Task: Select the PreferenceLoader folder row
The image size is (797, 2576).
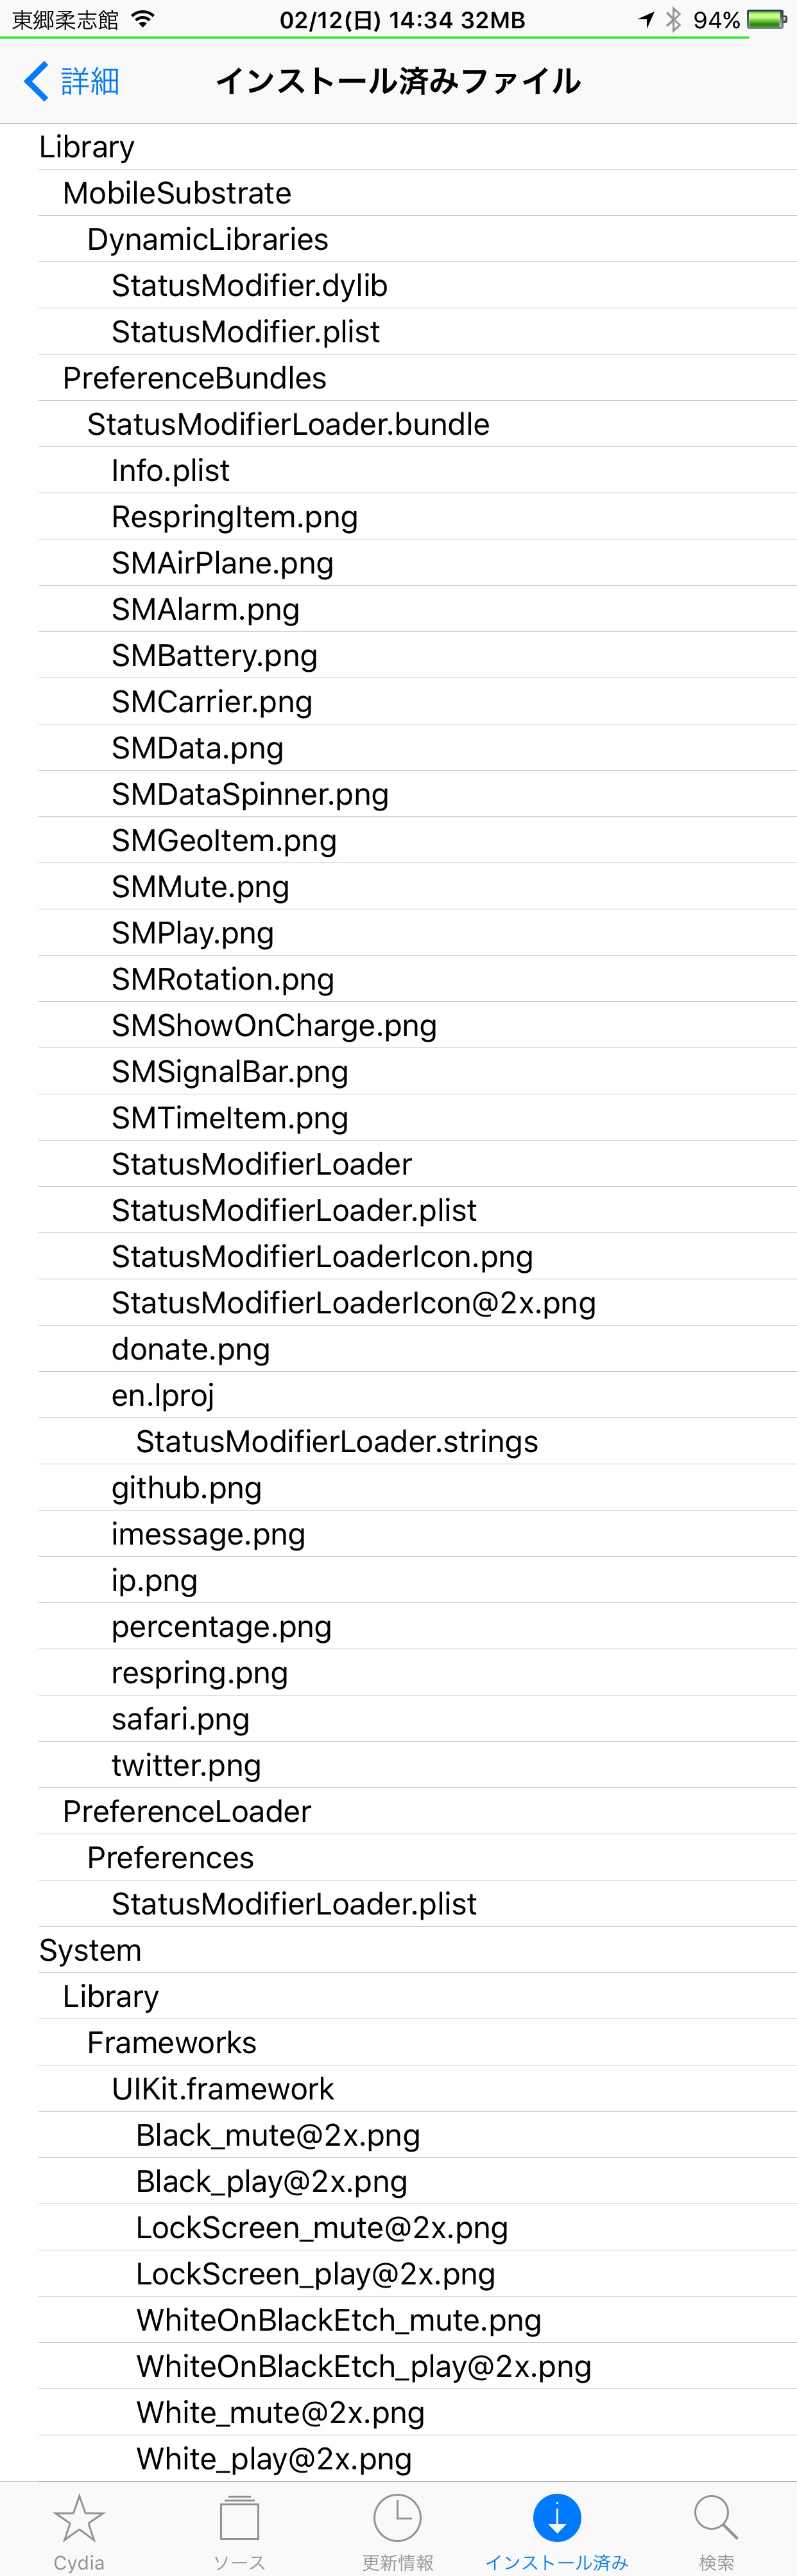Action: (x=416, y=1811)
